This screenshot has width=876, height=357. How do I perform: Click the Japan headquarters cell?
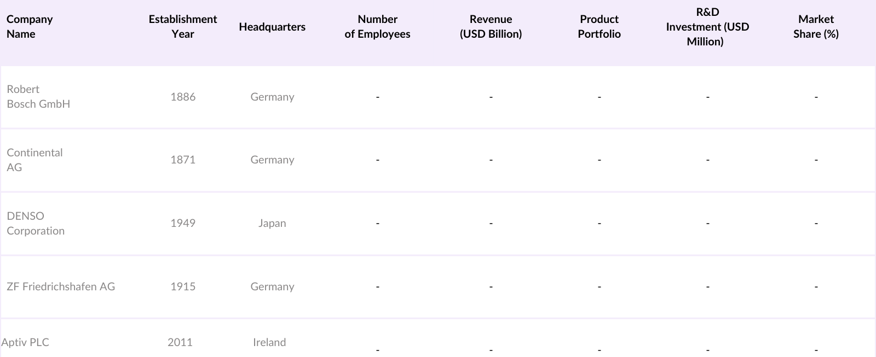[x=272, y=223]
